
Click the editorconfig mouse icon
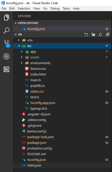click(x=24, y=120)
